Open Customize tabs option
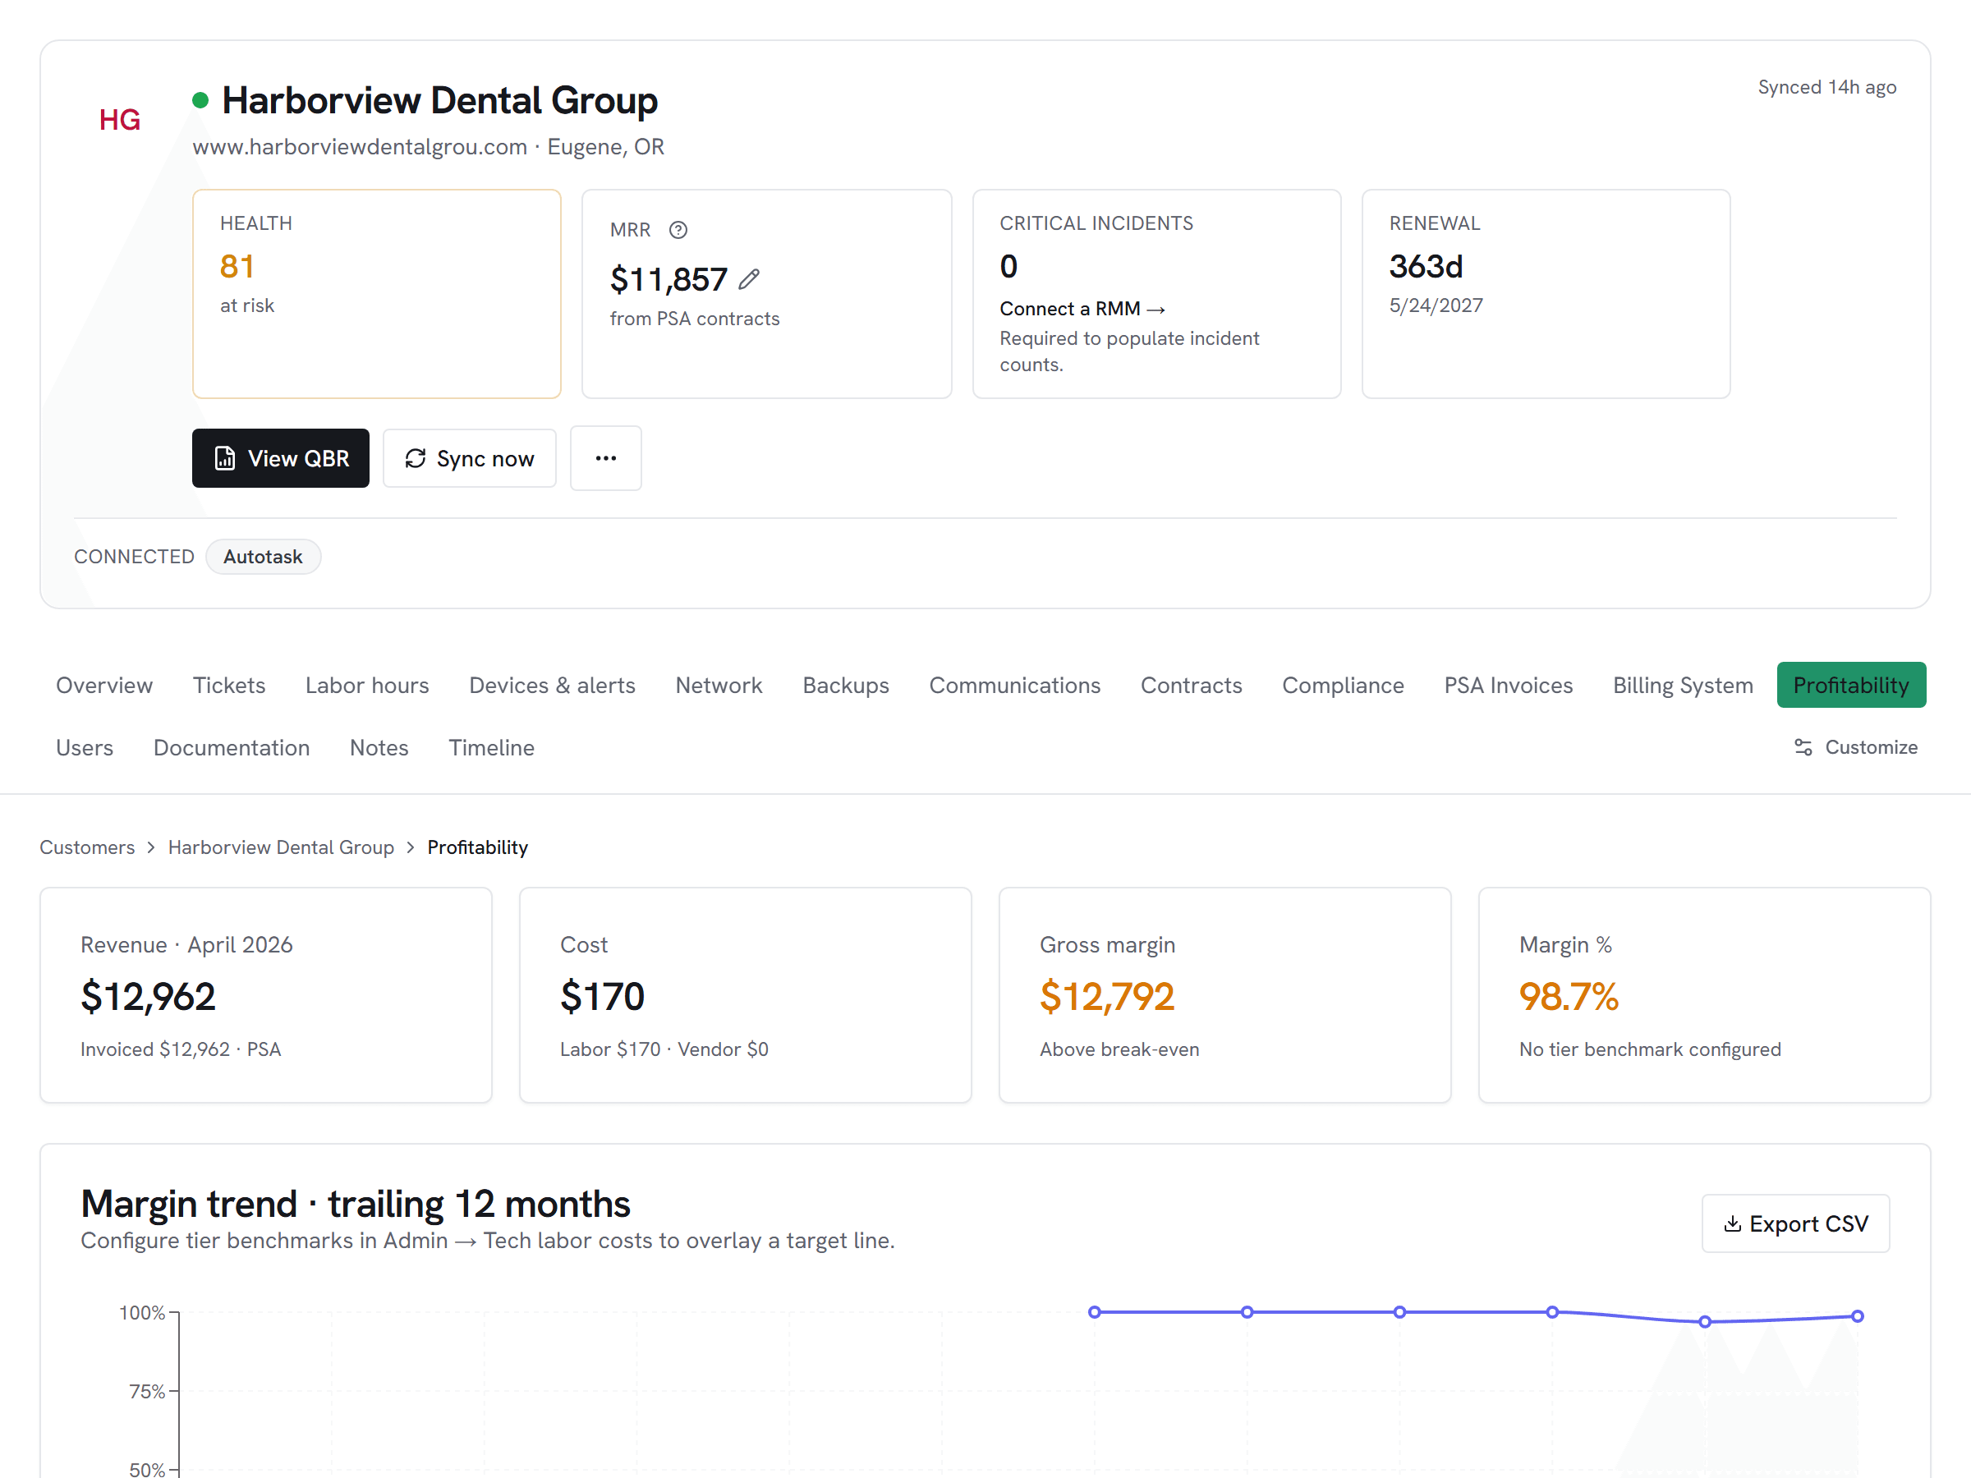The image size is (1971, 1478). coord(1856,746)
